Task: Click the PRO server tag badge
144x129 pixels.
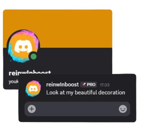Action: (88, 85)
